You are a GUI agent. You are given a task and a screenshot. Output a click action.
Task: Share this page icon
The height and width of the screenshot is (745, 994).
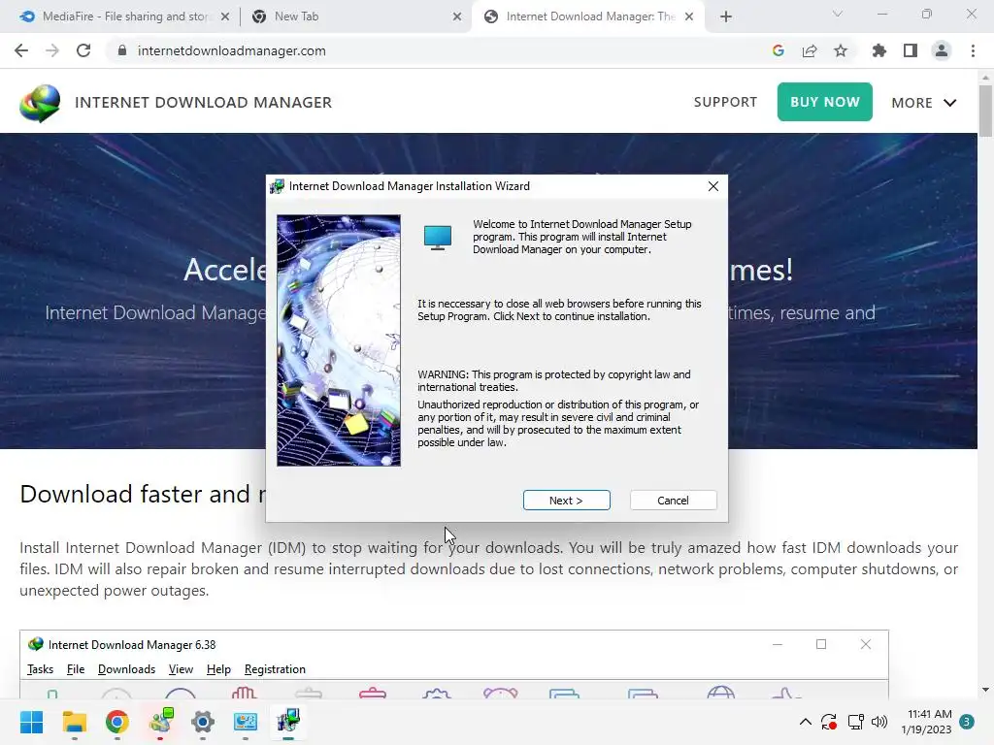810,50
